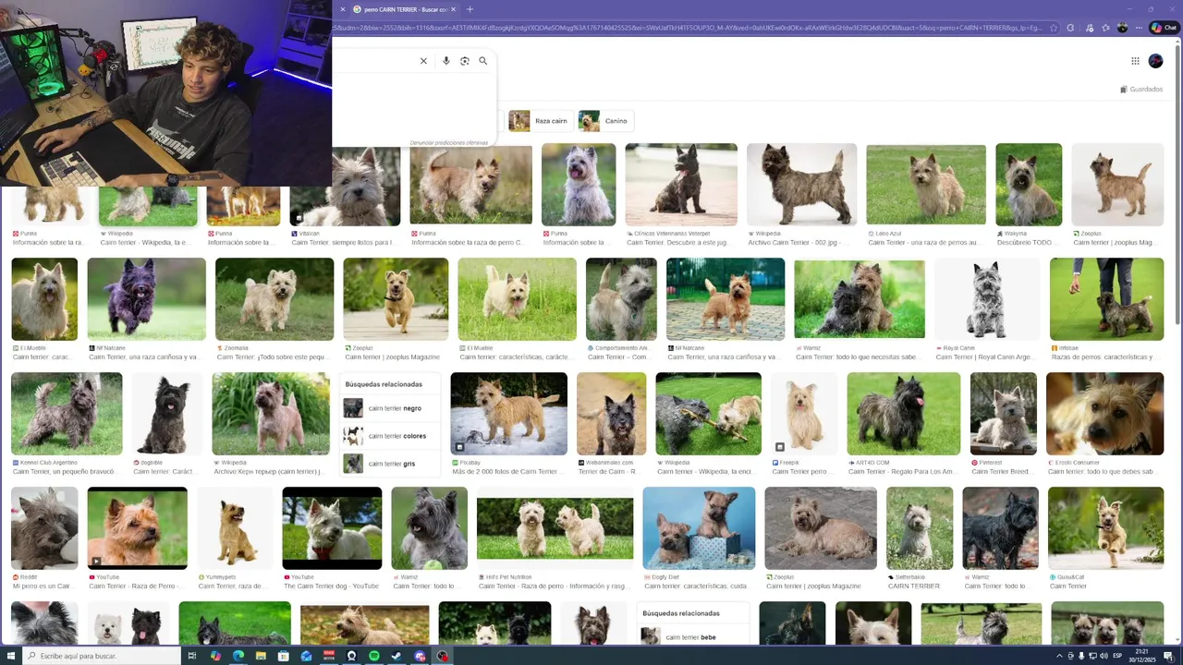The image size is (1183, 665).
Task: Open the Reddit Mi perro es un Cair image
Action: [x=44, y=527]
